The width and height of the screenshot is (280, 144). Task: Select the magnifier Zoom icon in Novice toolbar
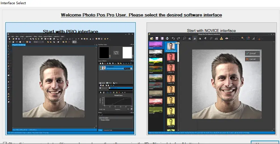click(184, 38)
